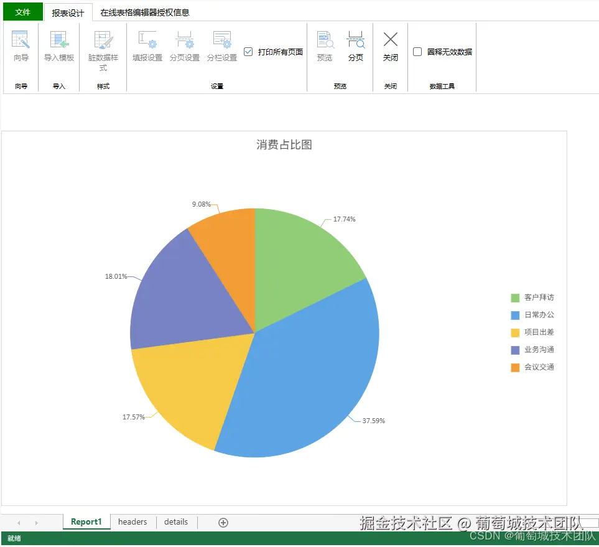This screenshot has width=599, height=547.
Task: Toggle 打印所有页面 checkbox
Action: coord(248,52)
